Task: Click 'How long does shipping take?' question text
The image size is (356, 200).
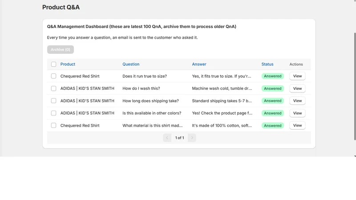Action: (151, 101)
